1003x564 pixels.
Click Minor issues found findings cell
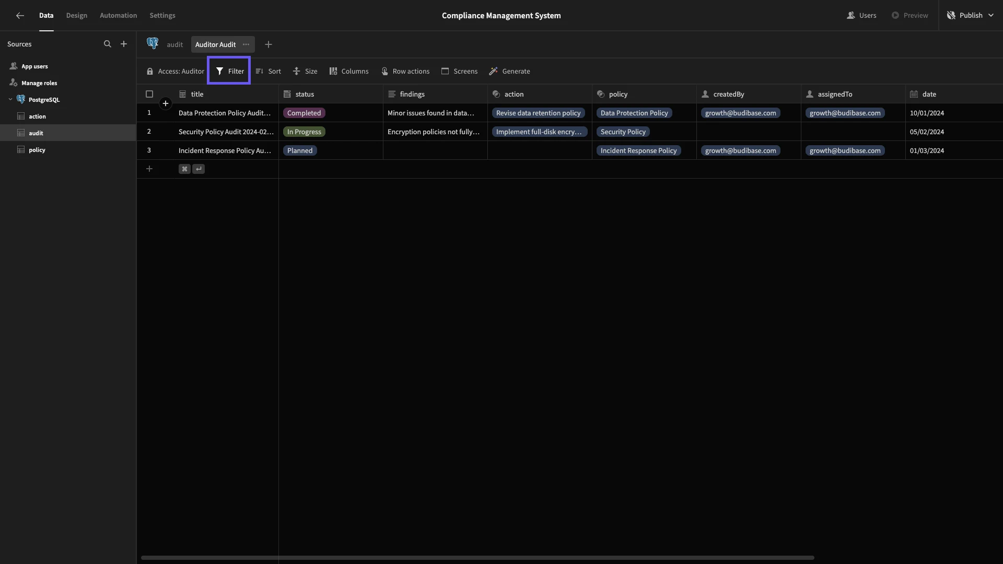pyautogui.click(x=435, y=113)
